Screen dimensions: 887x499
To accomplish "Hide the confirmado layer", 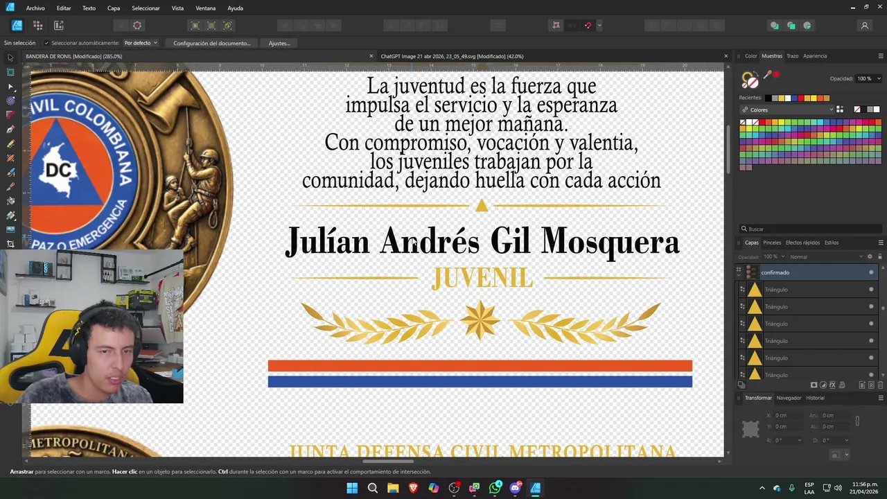I will pyautogui.click(x=871, y=272).
